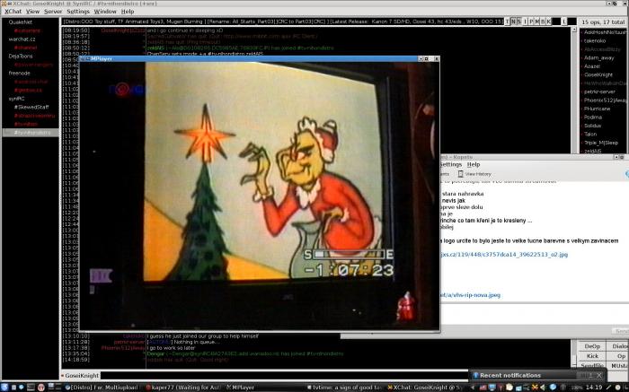Toggle the T channel mode button
The image size is (629, 392).
[508, 22]
